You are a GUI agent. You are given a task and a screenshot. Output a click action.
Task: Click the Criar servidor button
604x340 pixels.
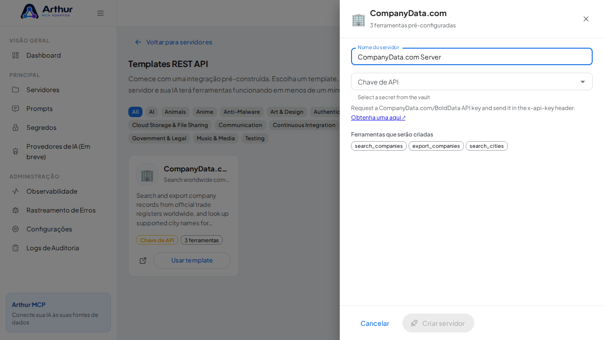pyautogui.click(x=438, y=323)
